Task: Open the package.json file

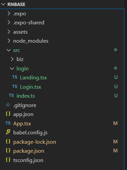Action: [29, 151]
